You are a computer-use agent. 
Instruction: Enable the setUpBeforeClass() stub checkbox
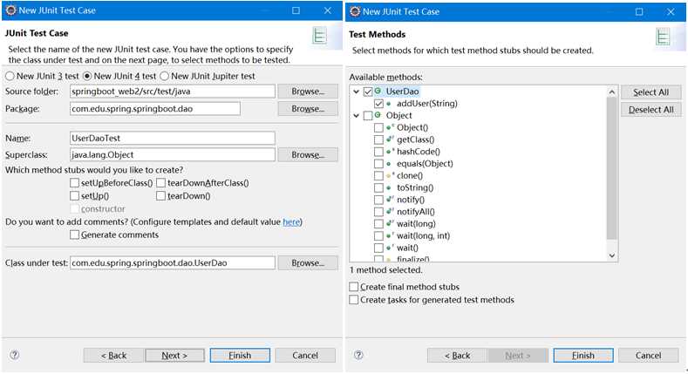coord(75,182)
